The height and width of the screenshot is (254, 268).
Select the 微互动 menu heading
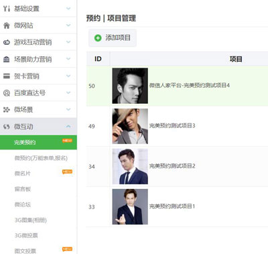pos(38,127)
